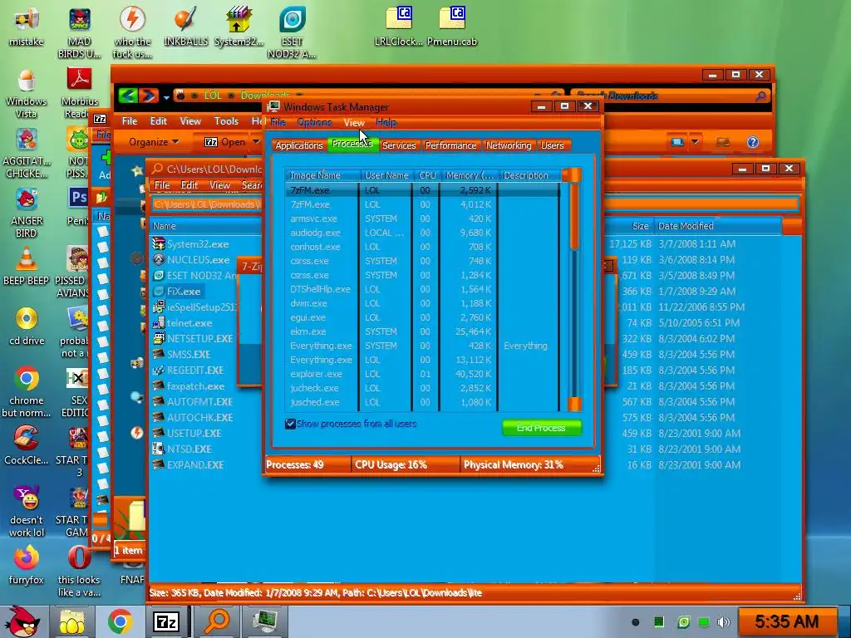Screen dimensions: 851x638
Task: Open ESET NOD32 desktop icon
Action: tap(292, 32)
